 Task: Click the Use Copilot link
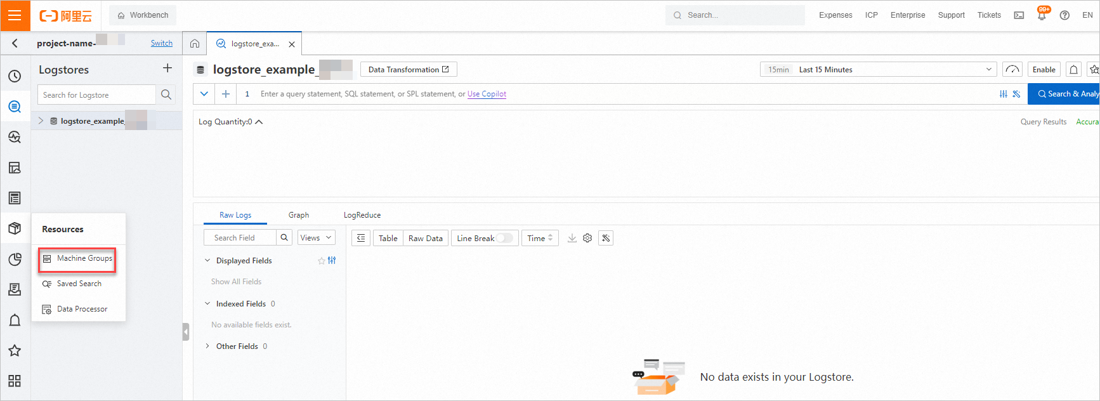point(487,94)
